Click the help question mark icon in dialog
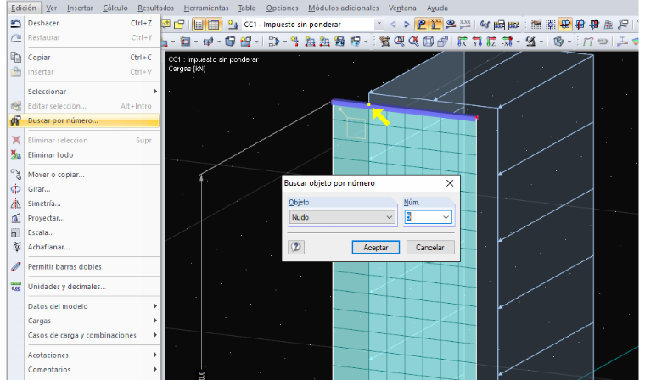 [x=296, y=247]
